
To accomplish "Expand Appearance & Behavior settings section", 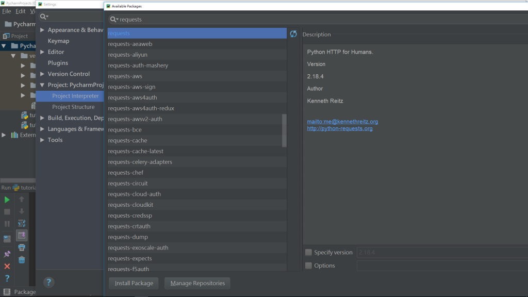I will tap(42, 30).
